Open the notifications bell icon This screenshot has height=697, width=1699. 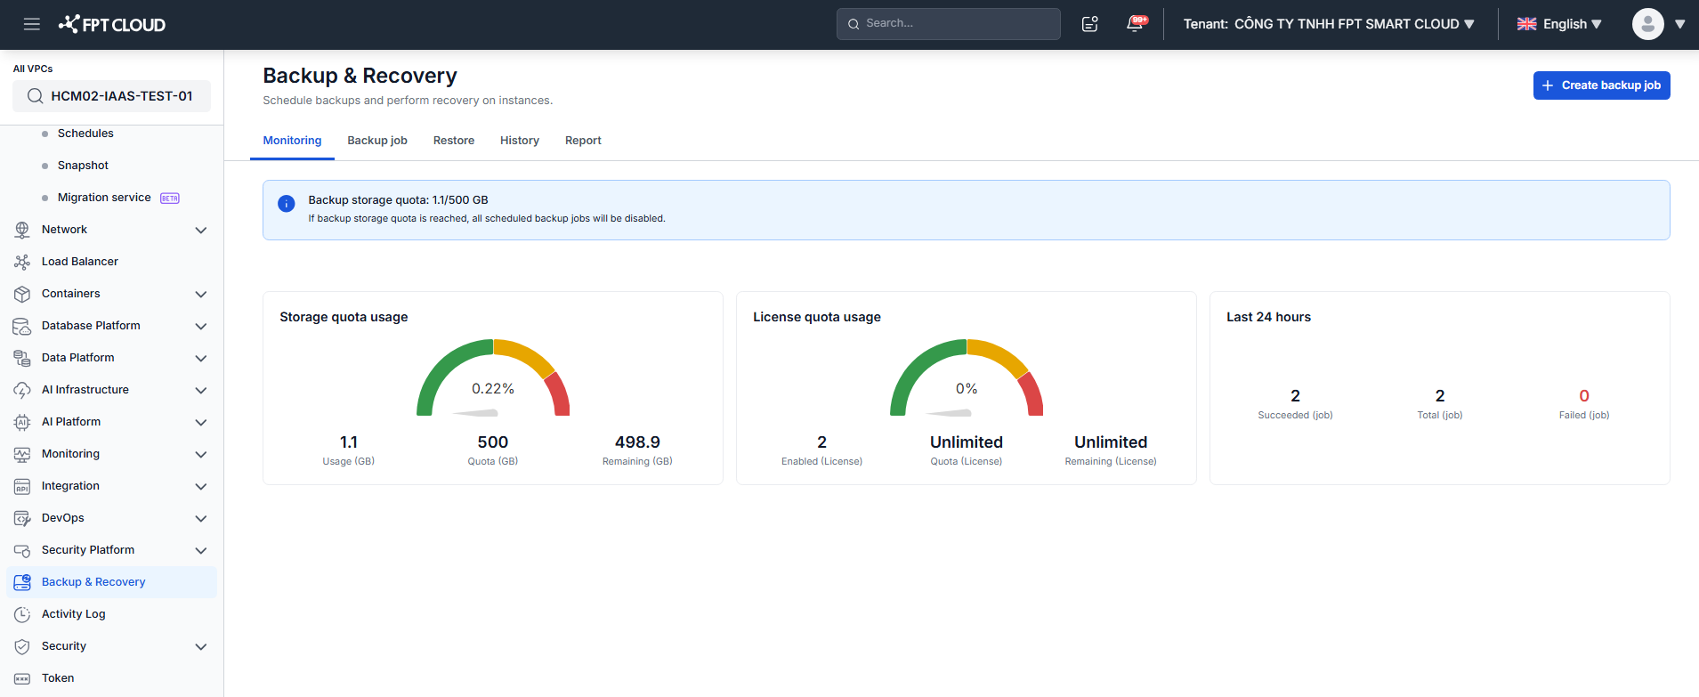click(1135, 24)
